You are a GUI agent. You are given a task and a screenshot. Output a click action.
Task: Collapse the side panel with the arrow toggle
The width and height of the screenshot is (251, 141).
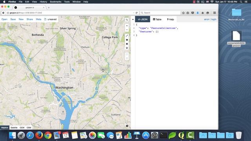point(133,19)
